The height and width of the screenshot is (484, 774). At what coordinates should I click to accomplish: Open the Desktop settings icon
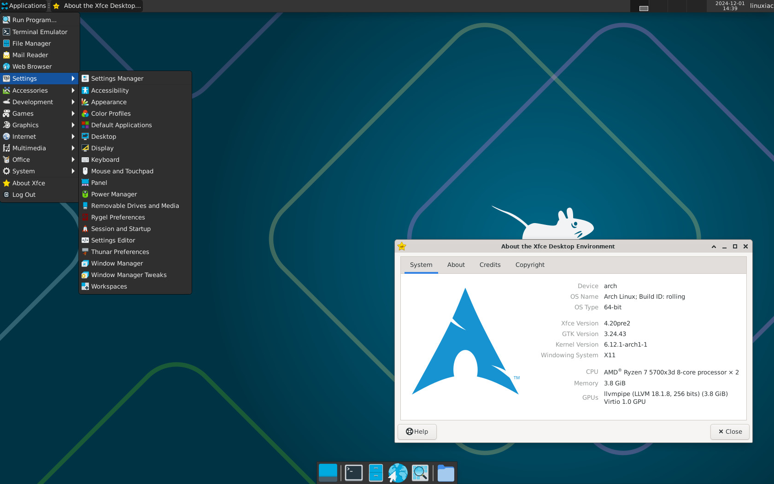[85, 136]
